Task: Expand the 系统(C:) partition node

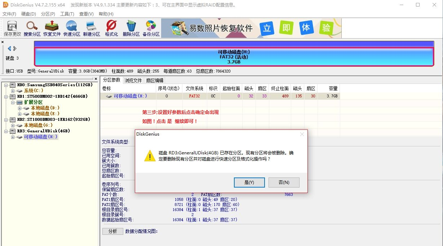Action: click(13, 91)
